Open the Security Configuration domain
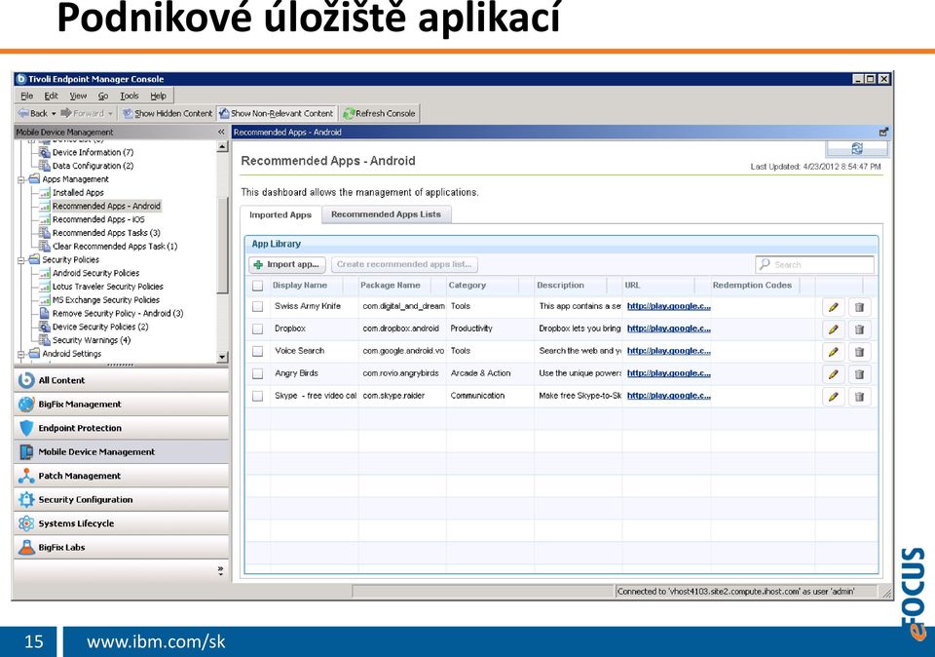935x657 pixels. [x=121, y=499]
